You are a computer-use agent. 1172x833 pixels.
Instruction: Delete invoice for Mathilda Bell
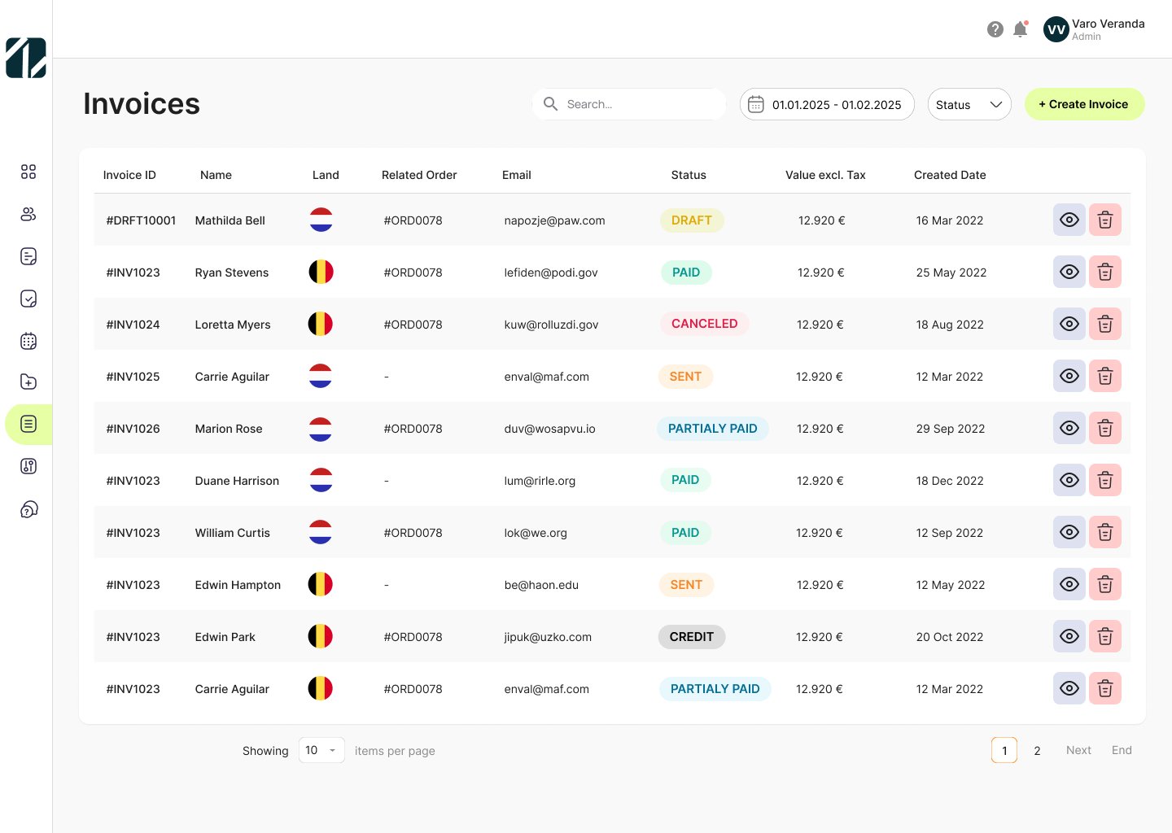click(1104, 220)
